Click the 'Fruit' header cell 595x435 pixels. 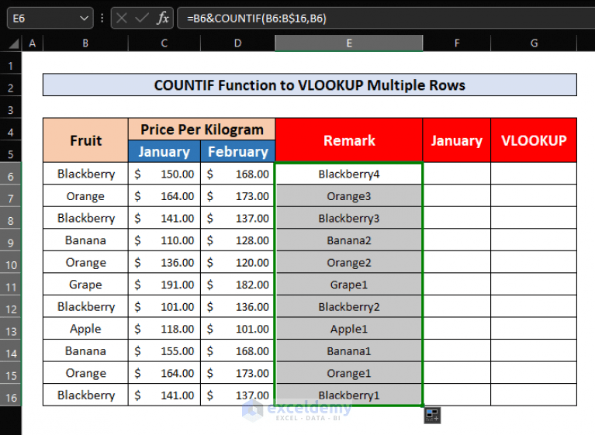[85, 140]
